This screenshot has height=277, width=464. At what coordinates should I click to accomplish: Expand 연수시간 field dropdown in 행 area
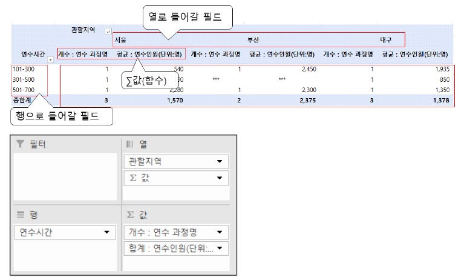tap(107, 232)
